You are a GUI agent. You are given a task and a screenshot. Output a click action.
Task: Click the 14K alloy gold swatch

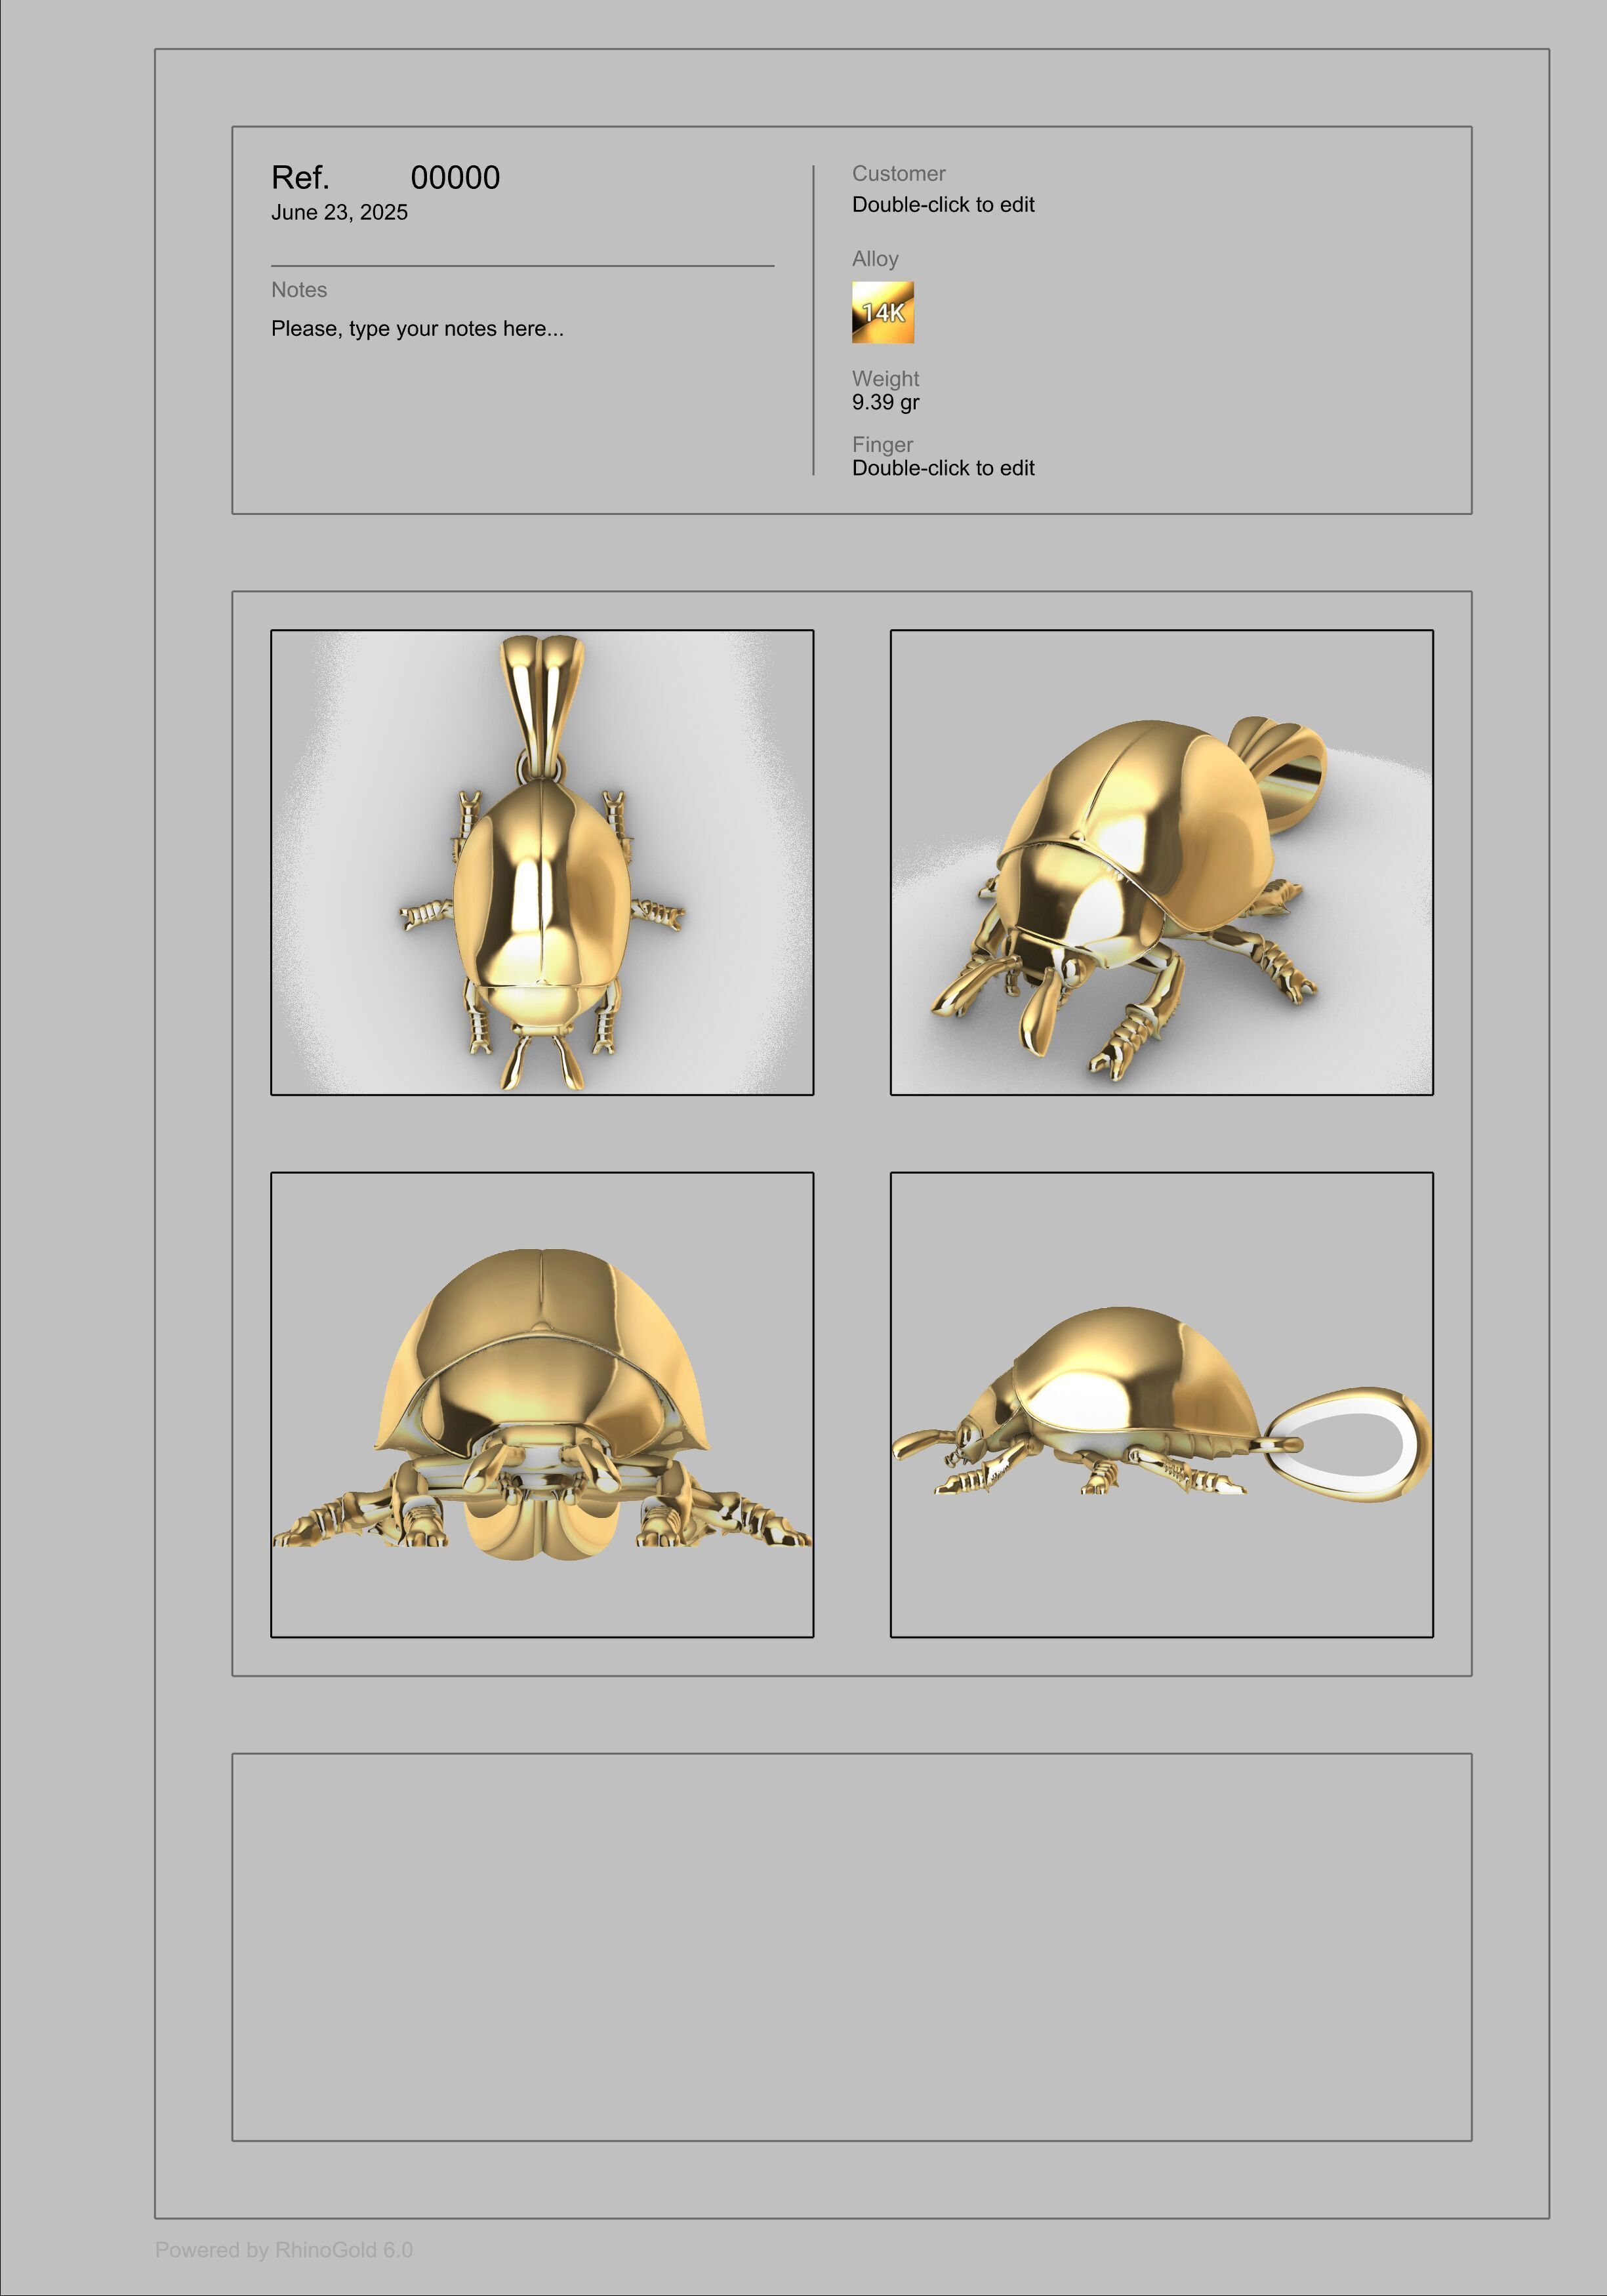coord(882,312)
